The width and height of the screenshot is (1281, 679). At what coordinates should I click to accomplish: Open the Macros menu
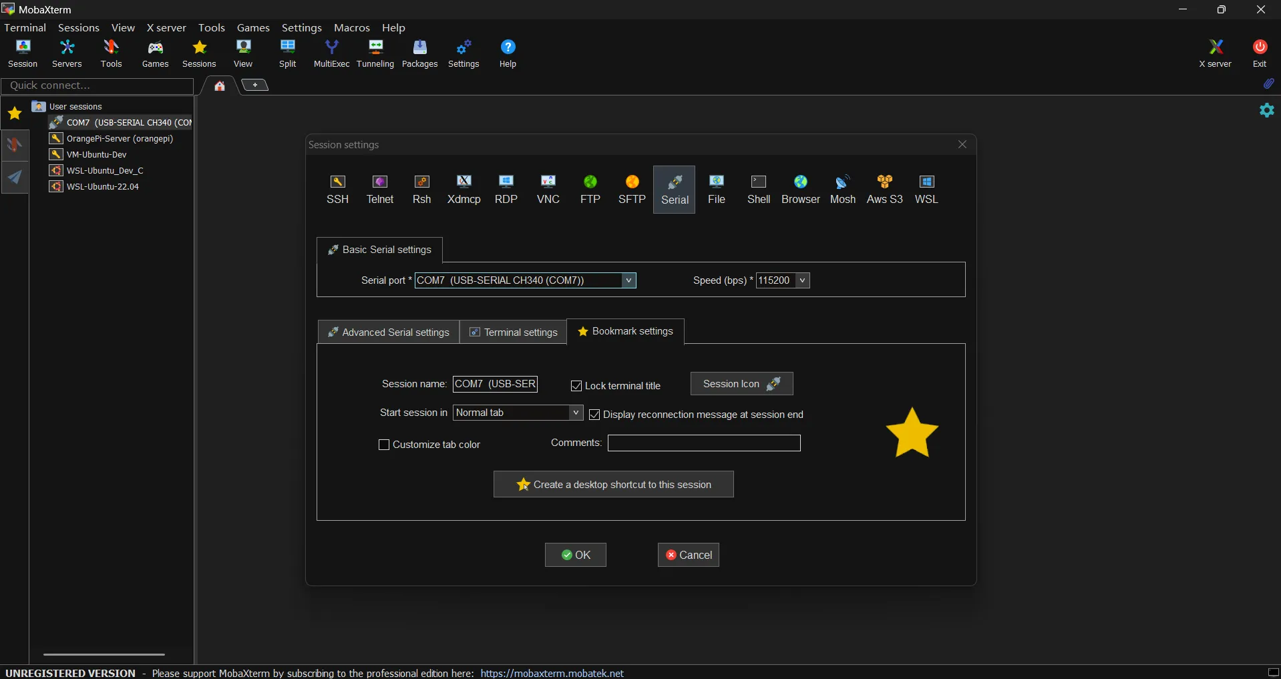point(351,27)
